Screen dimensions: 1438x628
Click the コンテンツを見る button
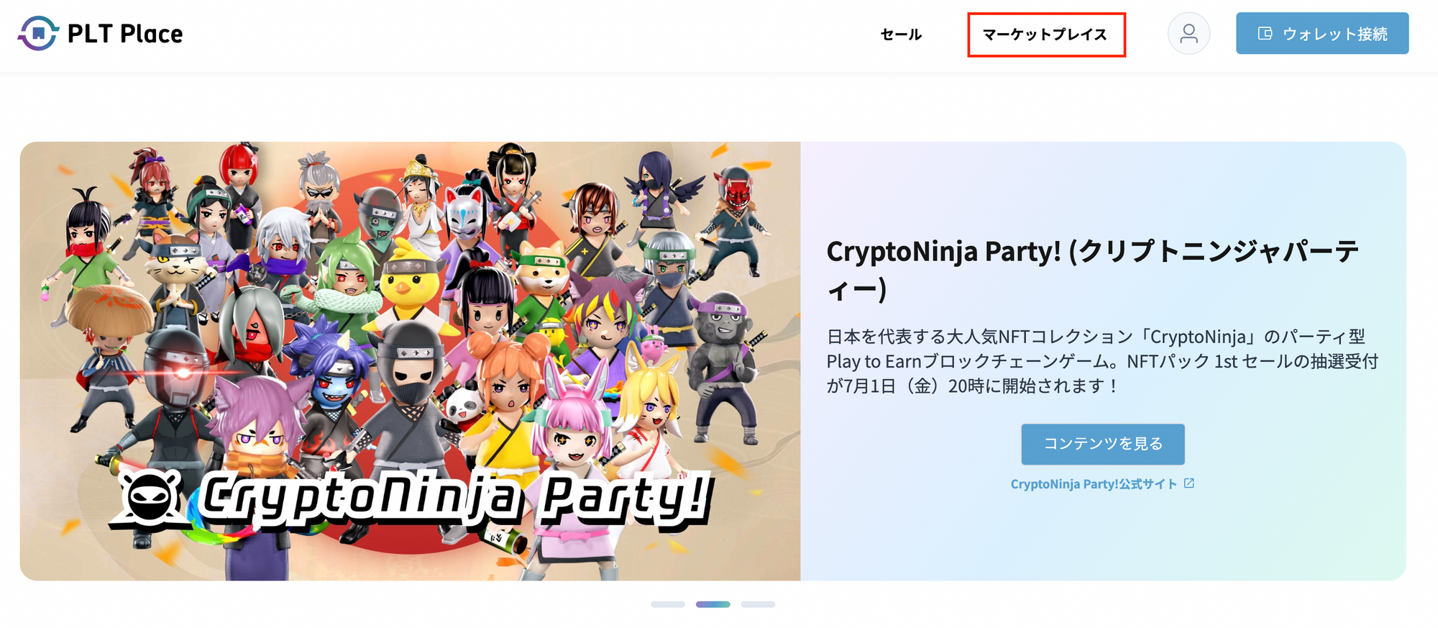(1103, 444)
